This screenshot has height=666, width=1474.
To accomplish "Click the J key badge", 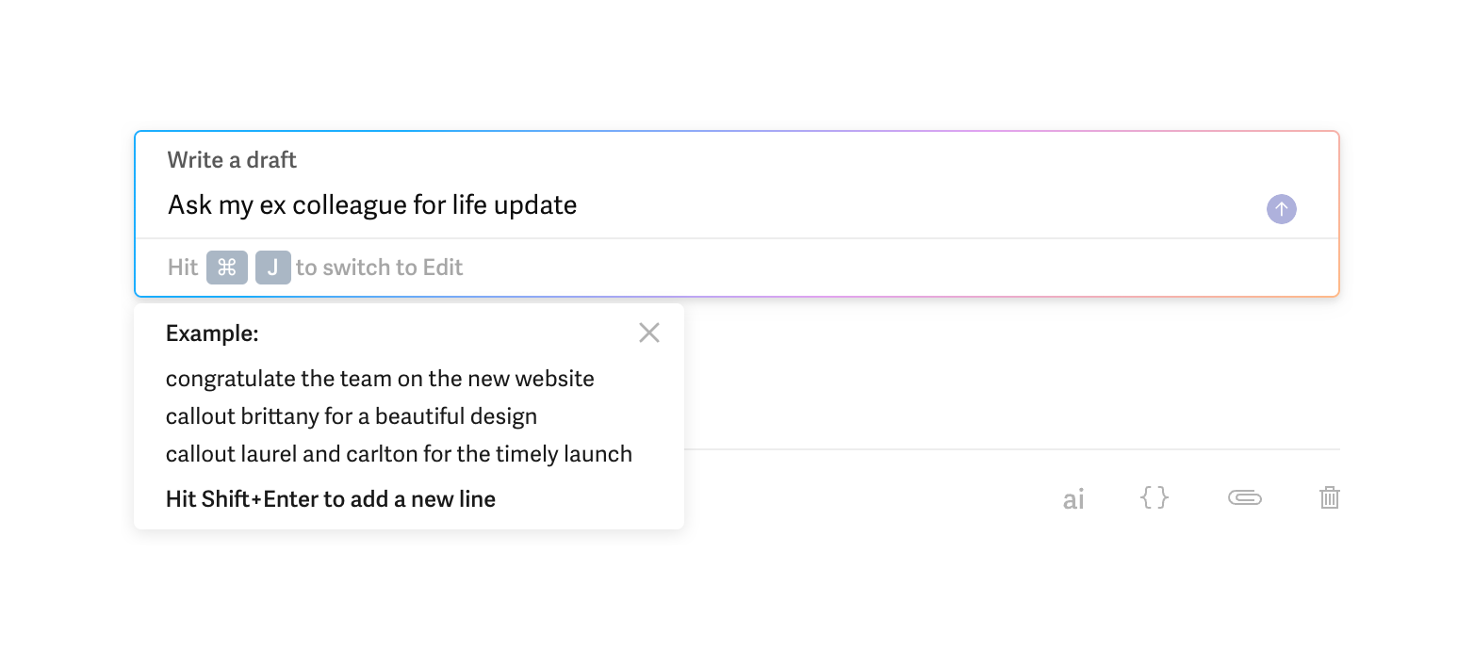I will point(272,268).
